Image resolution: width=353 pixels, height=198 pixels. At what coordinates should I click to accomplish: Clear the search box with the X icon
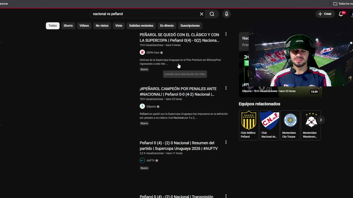point(202,14)
